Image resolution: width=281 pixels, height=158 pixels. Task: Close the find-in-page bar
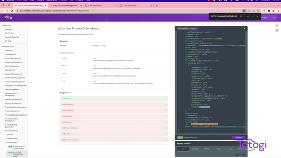(x=258, y=16)
